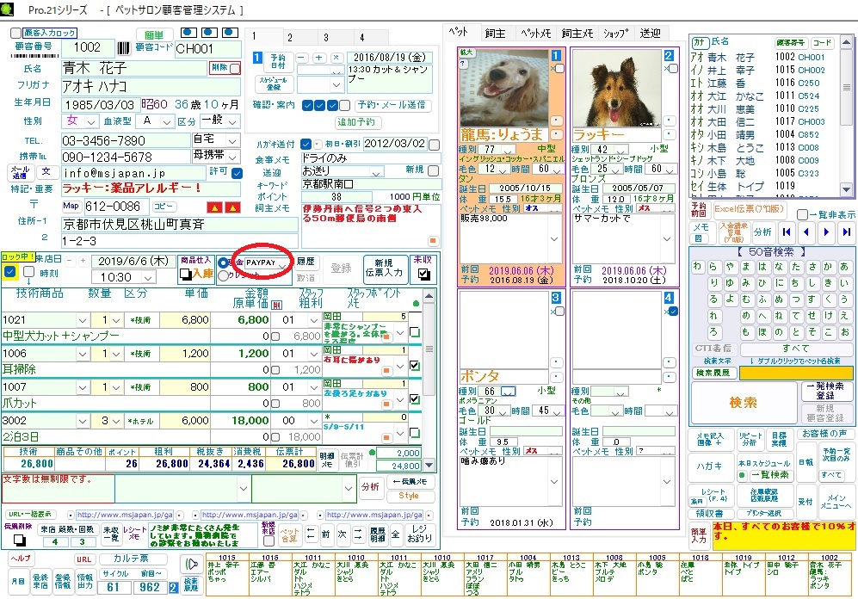This screenshot has width=858, height=599.
Task: Tick the 一覧非表示 checkbox
Action: (x=803, y=215)
